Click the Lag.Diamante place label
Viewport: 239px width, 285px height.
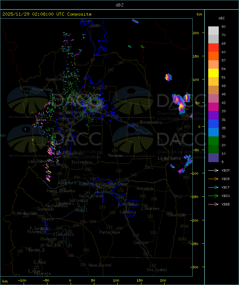pyautogui.click(x=41, y=161)
